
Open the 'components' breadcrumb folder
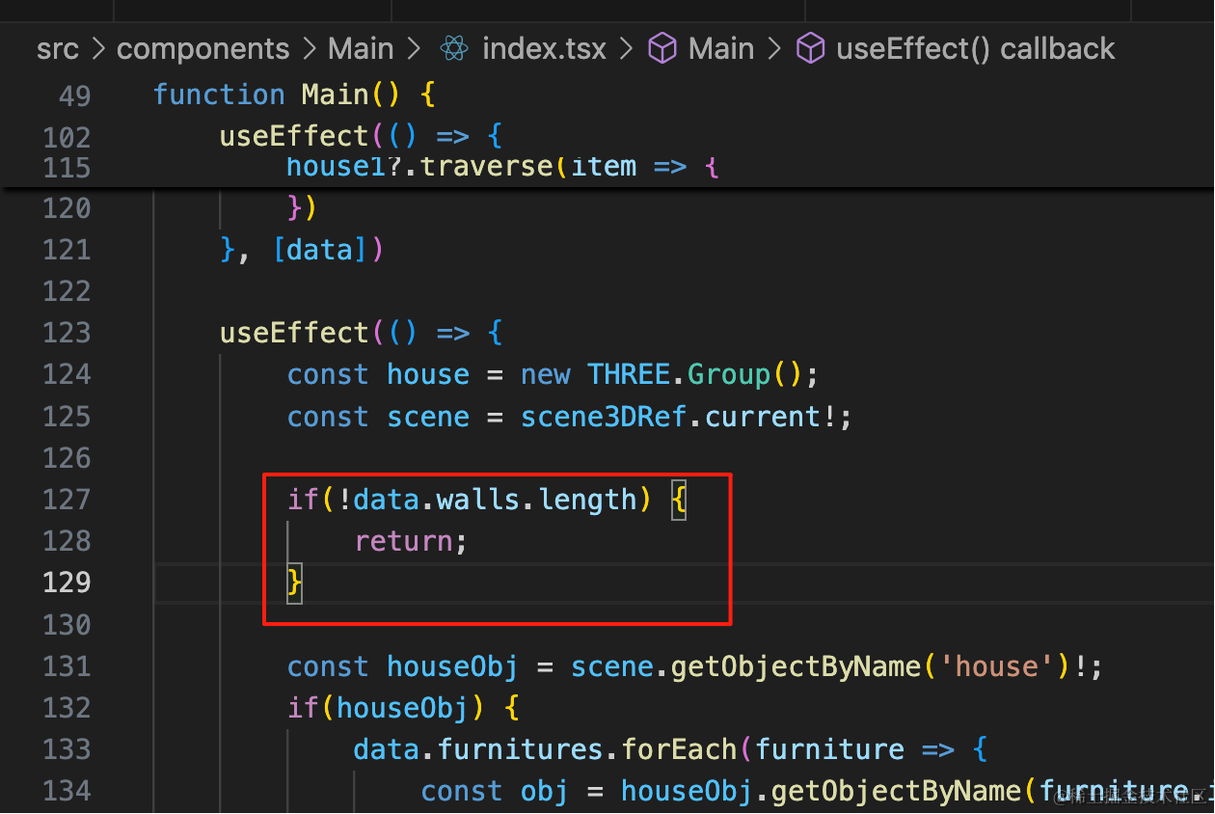pyautogui.click(x=202, y=48)
